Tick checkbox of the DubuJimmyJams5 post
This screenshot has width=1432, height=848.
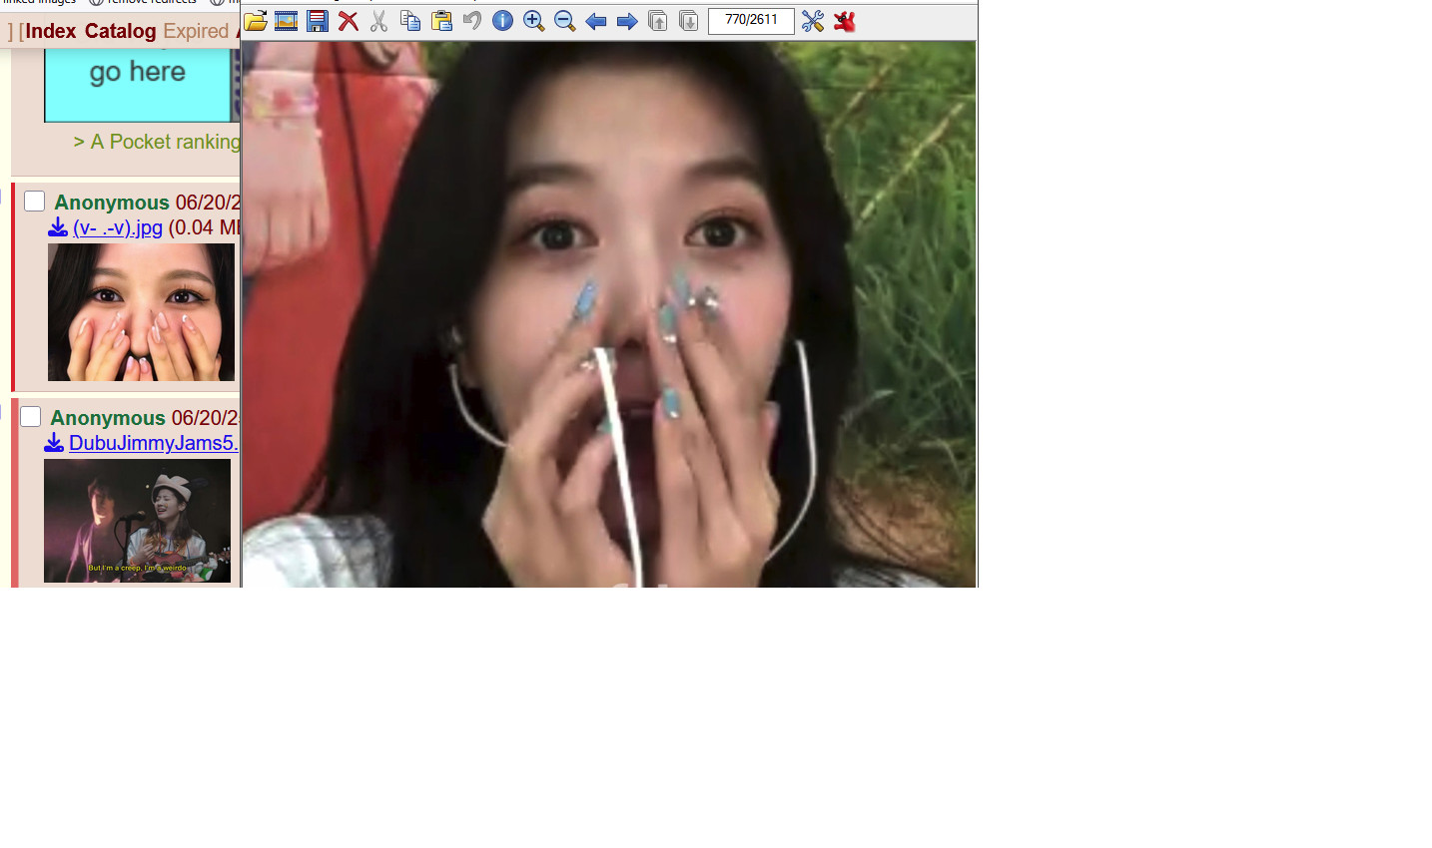(x=31, y=417)
